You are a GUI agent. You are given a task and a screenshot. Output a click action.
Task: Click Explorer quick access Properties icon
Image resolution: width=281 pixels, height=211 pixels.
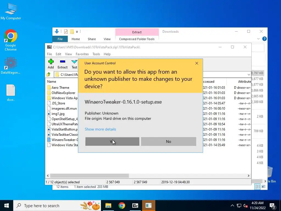point(66,32)
